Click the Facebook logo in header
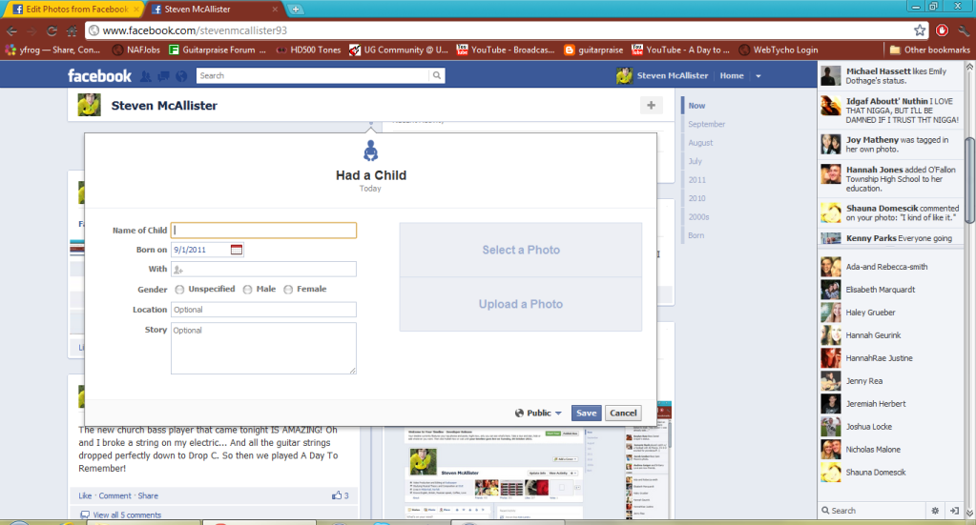 (x=99, y=76)
